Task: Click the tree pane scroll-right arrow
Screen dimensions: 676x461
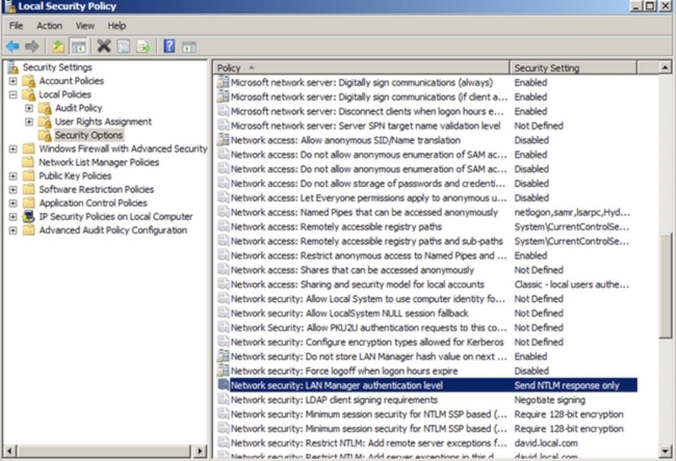Action: pos(201,450)
